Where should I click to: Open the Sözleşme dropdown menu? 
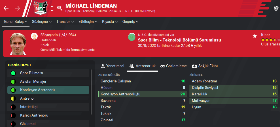(x=42, y=22)
